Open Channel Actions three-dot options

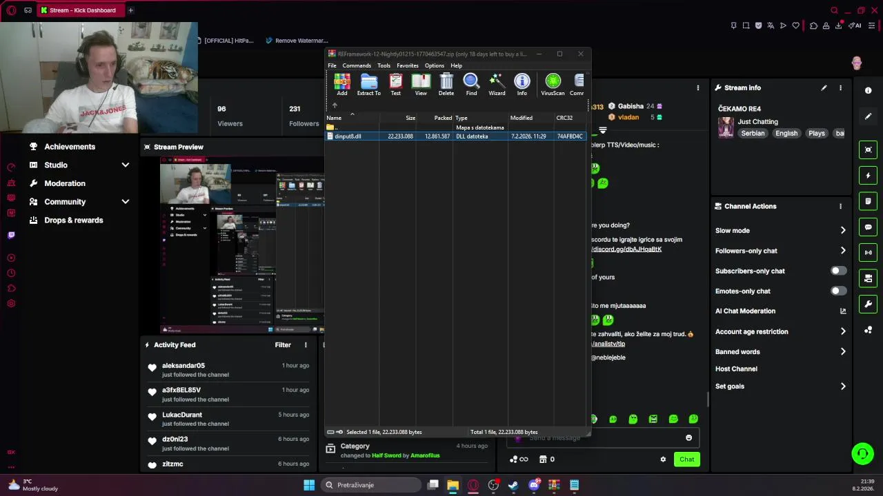[x=840, y=206]
